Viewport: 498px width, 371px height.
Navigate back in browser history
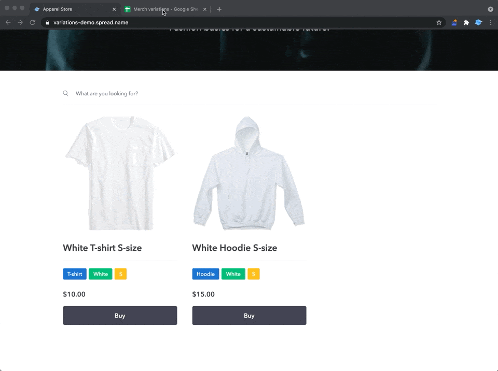click(x=8, y=22)
